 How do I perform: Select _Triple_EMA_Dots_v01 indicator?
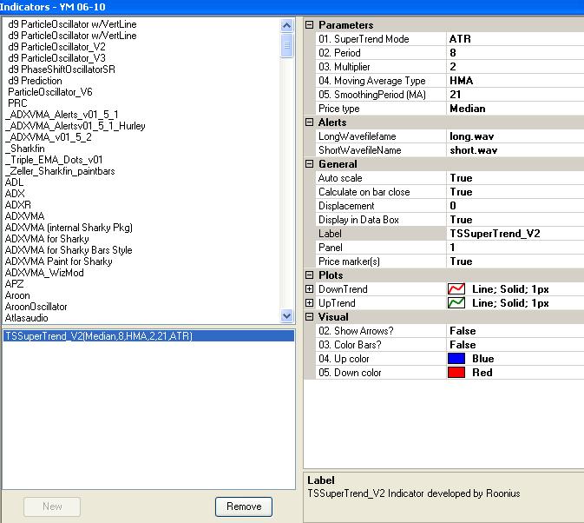click(55, 160)
